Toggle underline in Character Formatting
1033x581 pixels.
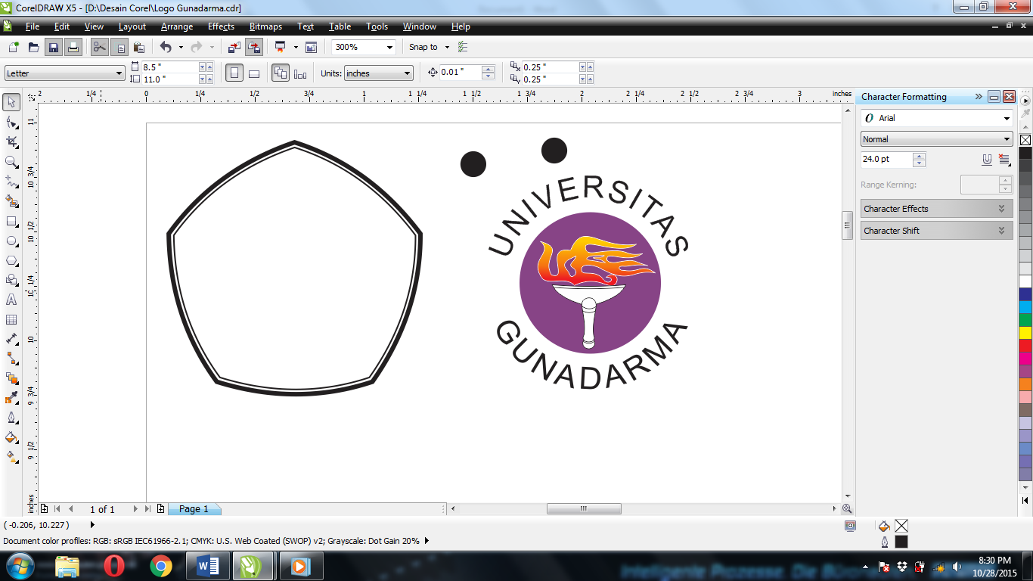tap(985, 160)
